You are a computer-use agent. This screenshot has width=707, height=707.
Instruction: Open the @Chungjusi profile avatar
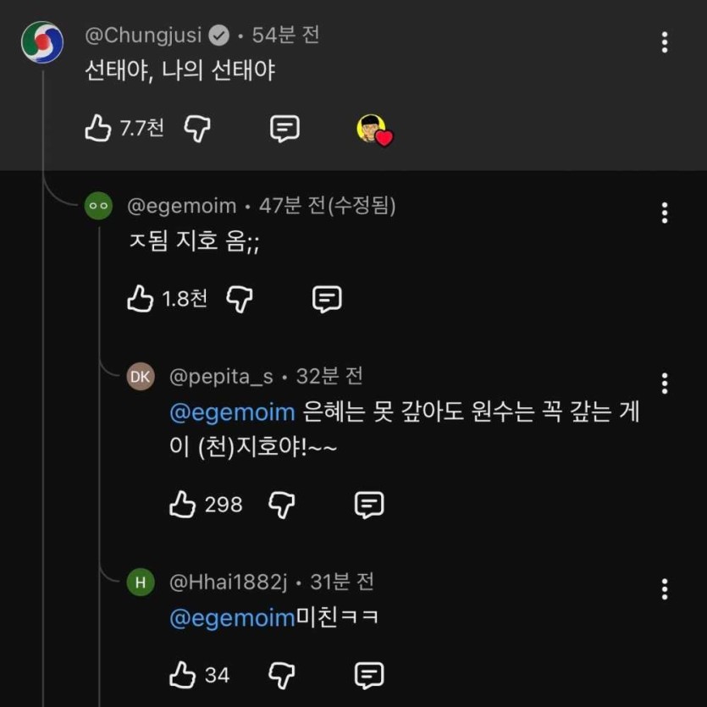tap(42, 41)
